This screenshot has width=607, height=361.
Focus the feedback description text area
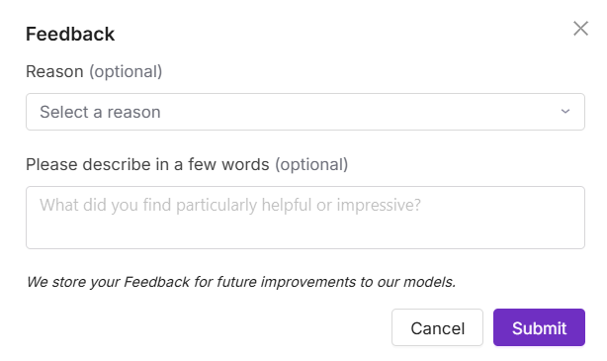point(305,218)
